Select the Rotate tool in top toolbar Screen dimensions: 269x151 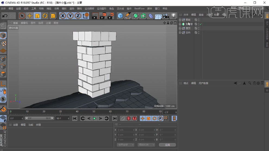click(45, 16)
